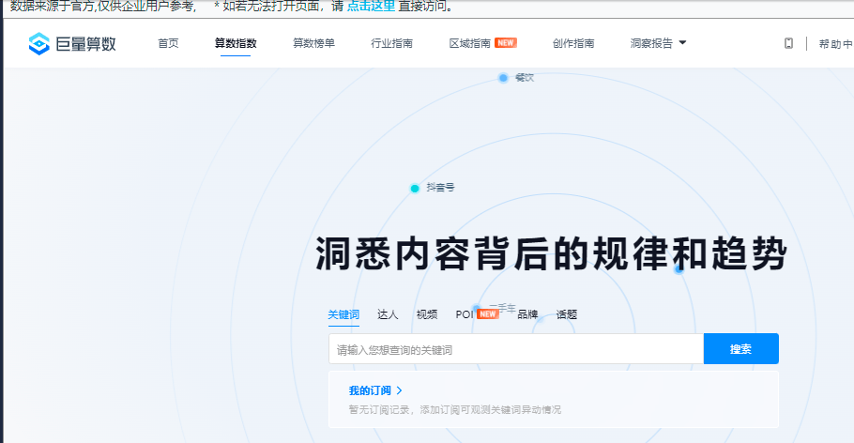Focus the keyword search input field
This screenshot has width=854, height=443.
pos(516,349)
